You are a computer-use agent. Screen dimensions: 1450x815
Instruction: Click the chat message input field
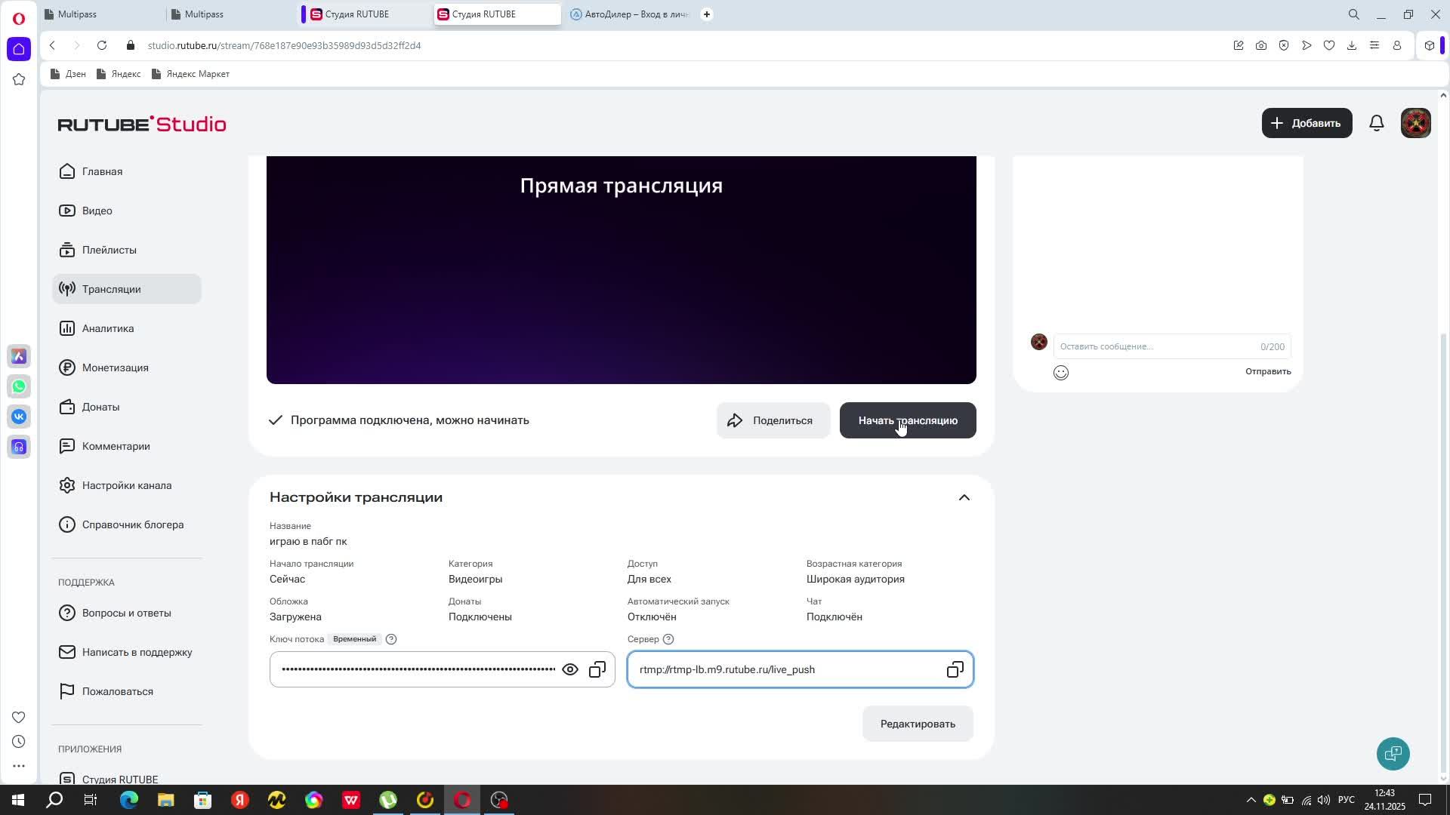pos(1155,346)
